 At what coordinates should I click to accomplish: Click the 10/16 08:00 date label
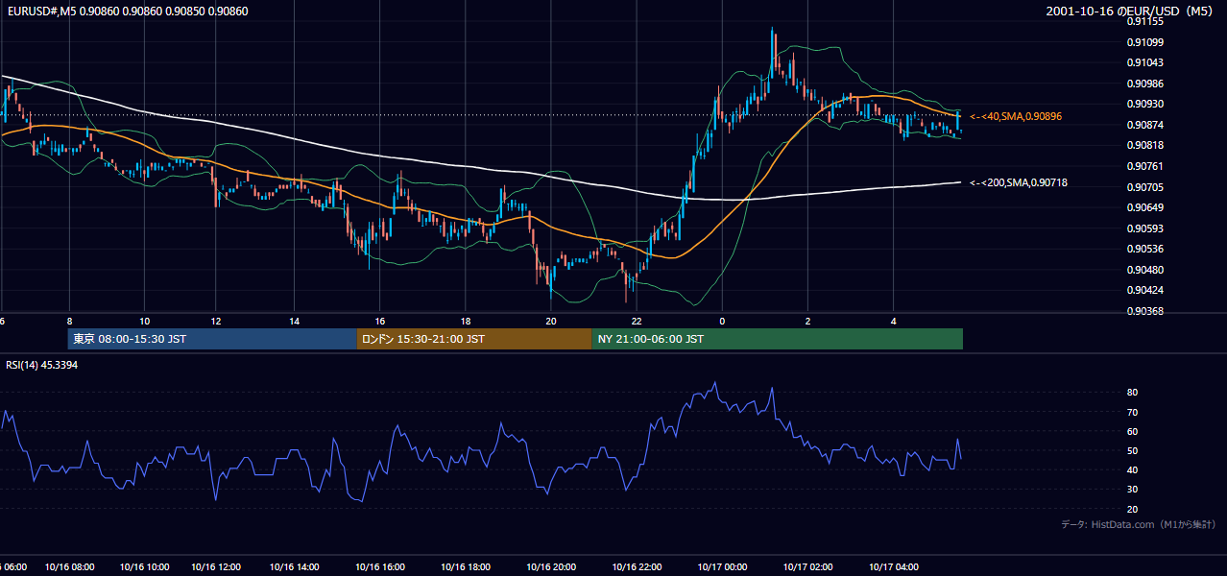point(68,566)
